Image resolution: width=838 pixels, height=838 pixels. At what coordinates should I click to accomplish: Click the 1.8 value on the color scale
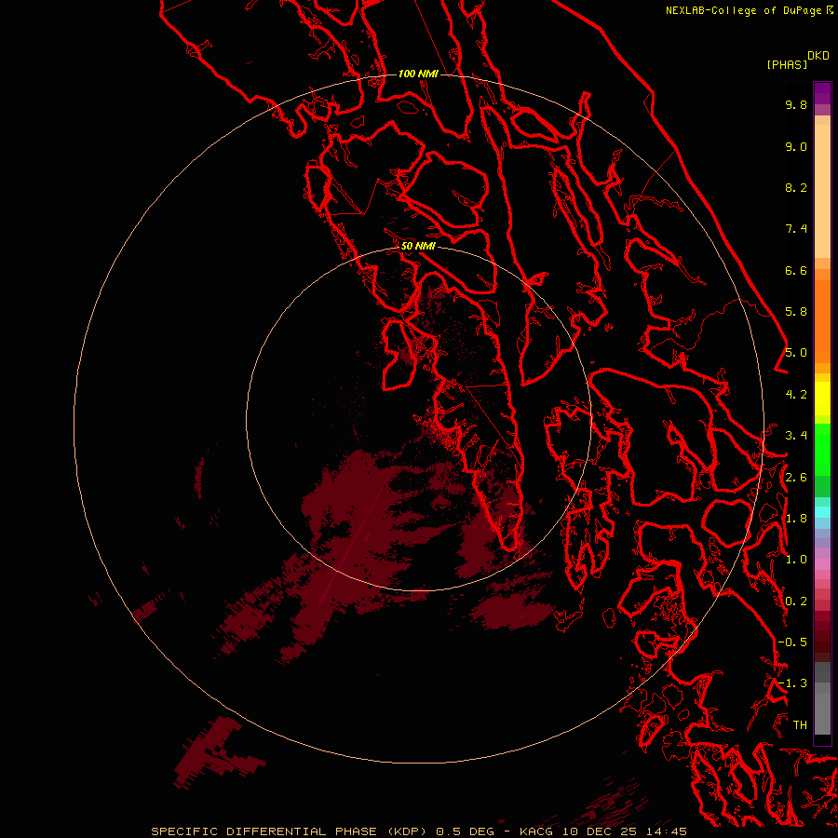tap(796, 519)
